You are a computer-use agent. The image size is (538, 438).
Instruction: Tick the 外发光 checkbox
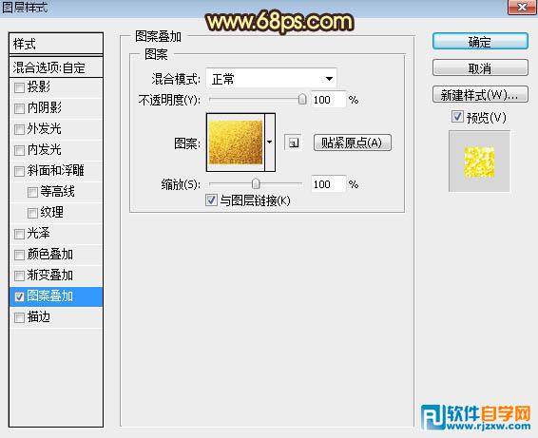19,129
